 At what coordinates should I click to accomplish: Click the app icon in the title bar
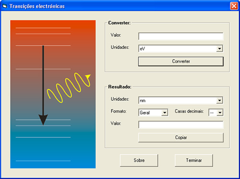click(x=5, y=6)
